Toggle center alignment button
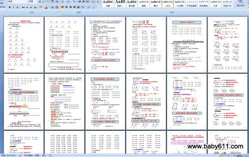 pyautogui.click(x=66, y=7)
